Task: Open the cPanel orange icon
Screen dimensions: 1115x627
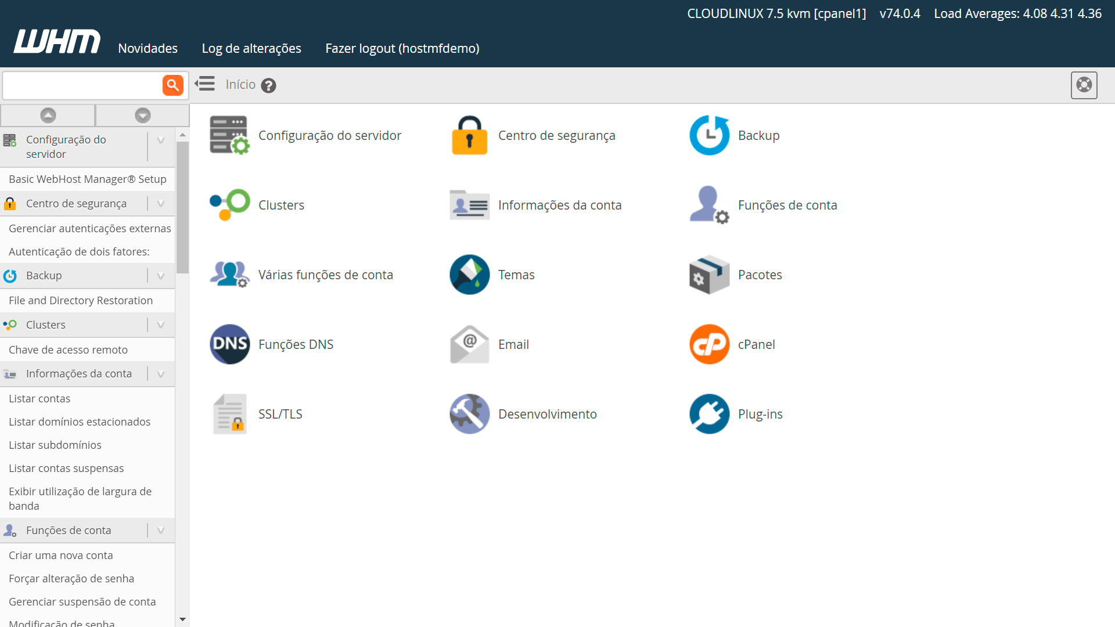Action: tap(709, 344)
